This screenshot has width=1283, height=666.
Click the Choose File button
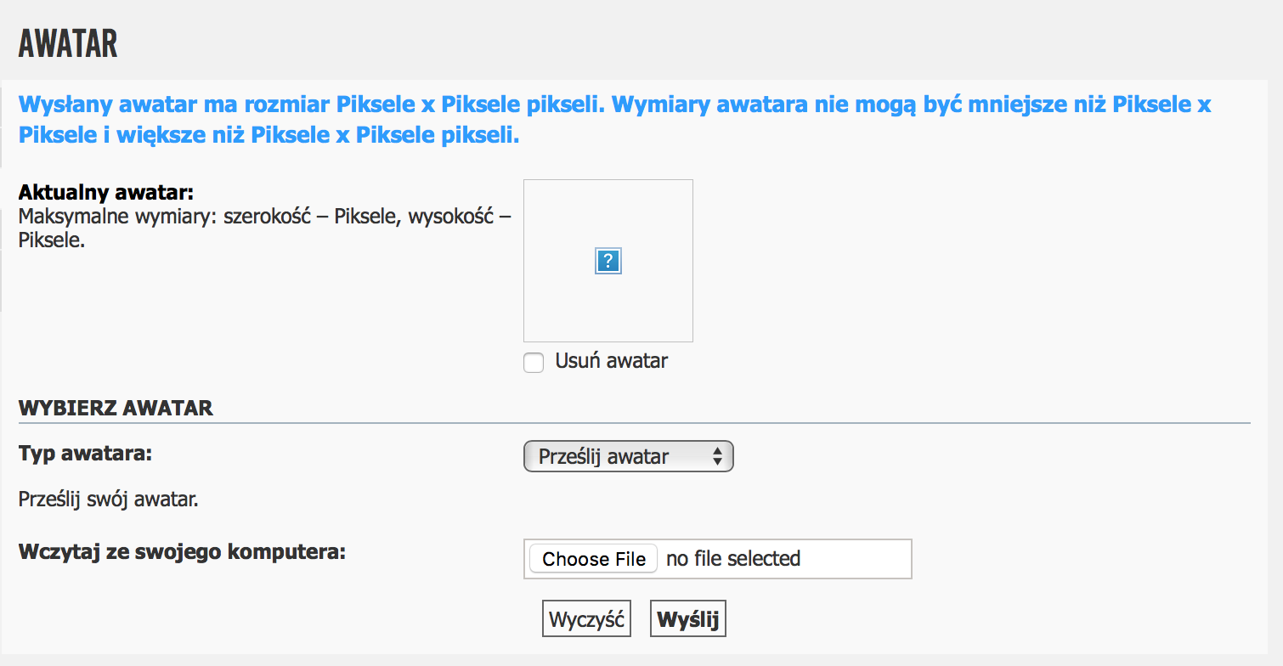tap(594, 559)
